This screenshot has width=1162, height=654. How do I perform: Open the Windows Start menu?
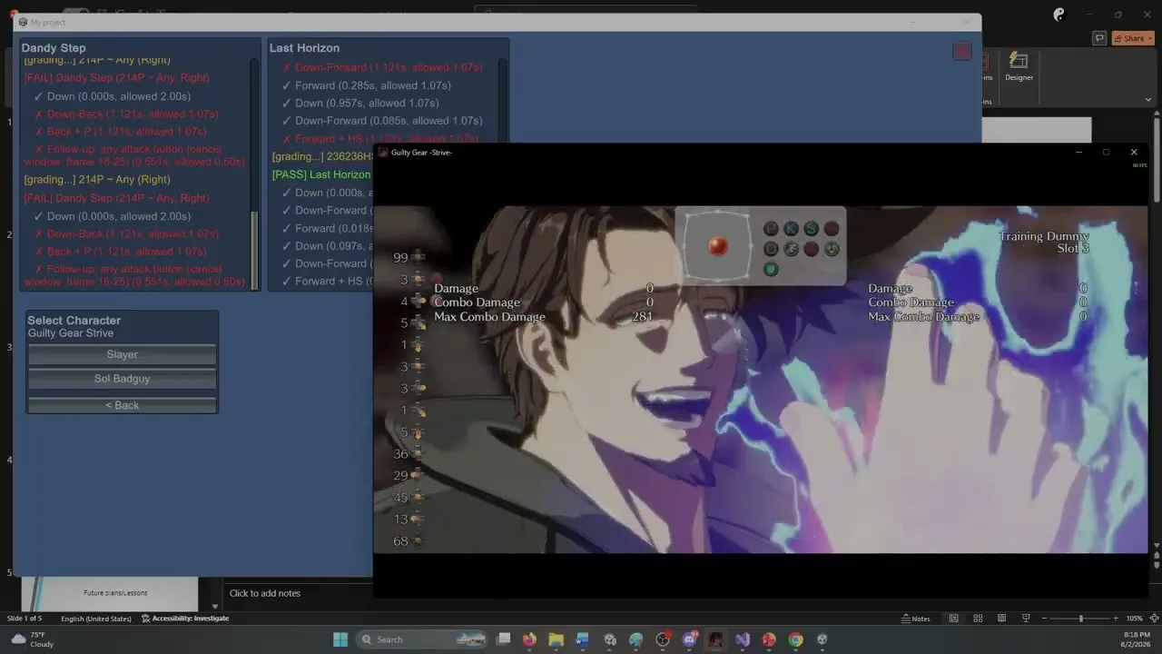340,639
